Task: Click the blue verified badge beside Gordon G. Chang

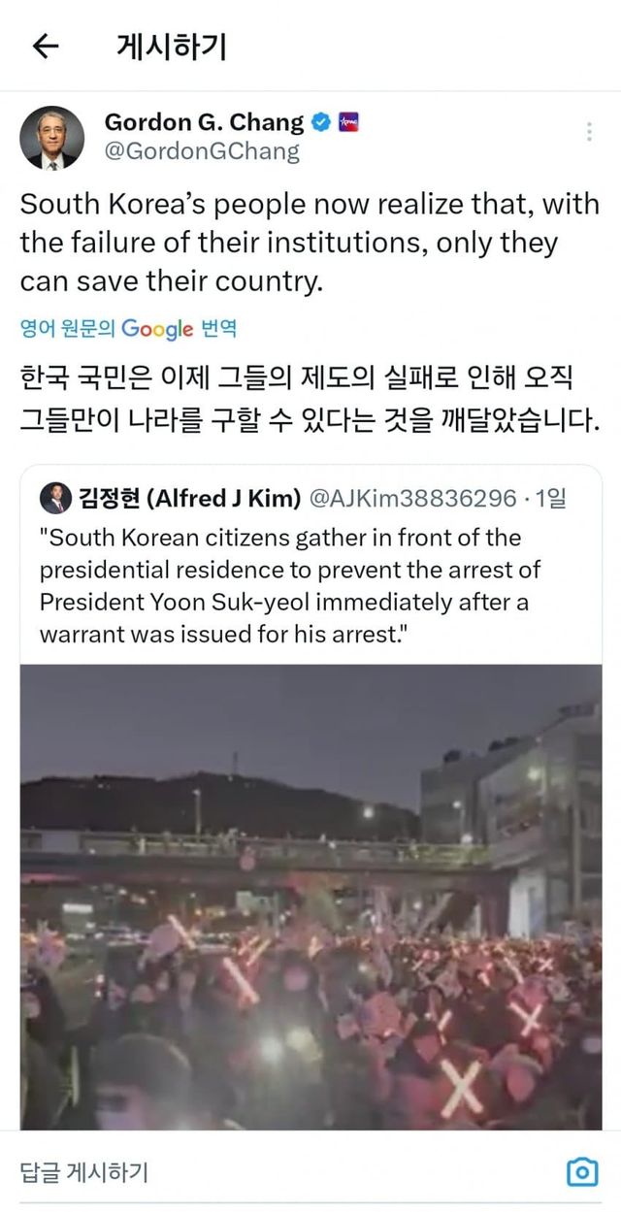Action: 321,123
